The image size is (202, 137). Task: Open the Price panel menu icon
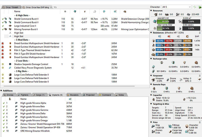200,122
